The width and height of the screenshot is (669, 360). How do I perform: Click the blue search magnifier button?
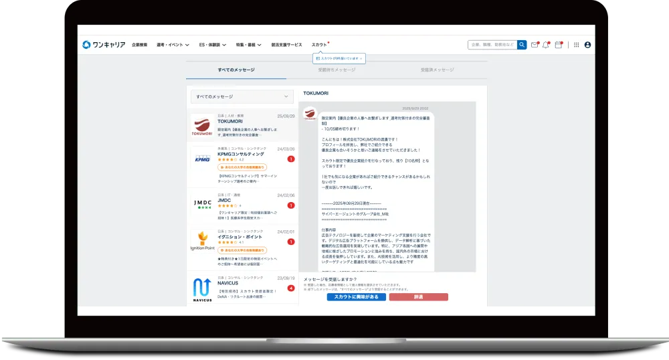522,45
